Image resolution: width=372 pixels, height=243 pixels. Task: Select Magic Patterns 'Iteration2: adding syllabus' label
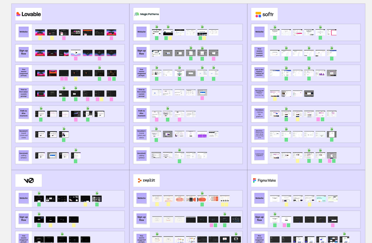pos(142,155)
